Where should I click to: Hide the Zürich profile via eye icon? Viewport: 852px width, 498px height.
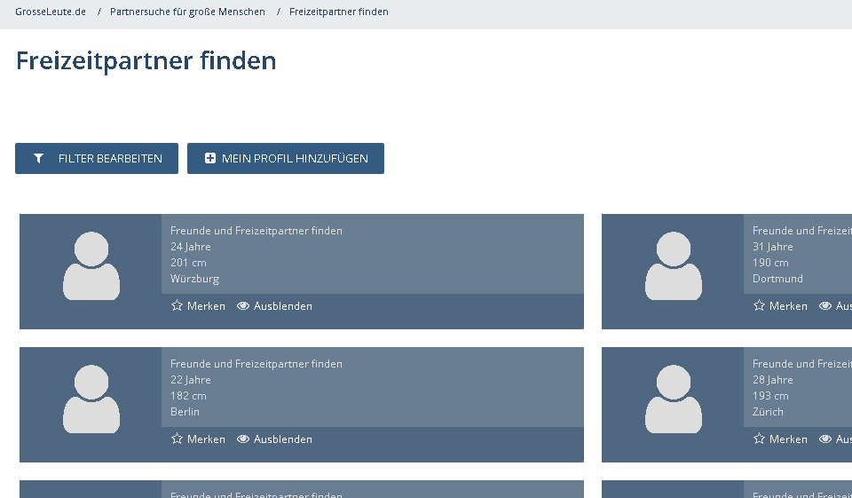[825, 439]
